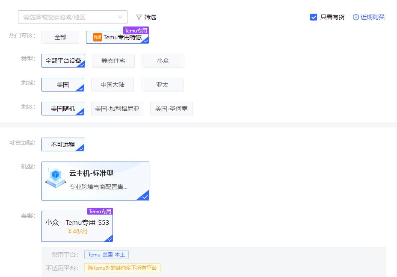
Task: Click the blue cloud host cube icon
Action: (x=56, y=178)
